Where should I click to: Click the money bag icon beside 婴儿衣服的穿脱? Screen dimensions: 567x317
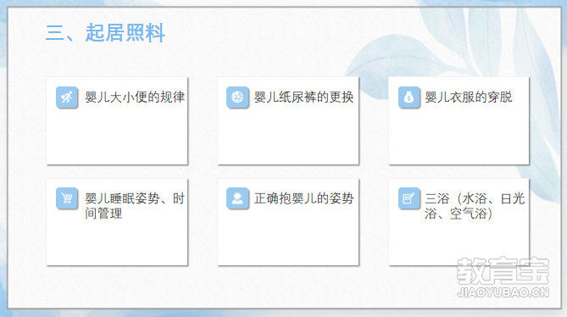pyautogui.click(x=409, y=97)
